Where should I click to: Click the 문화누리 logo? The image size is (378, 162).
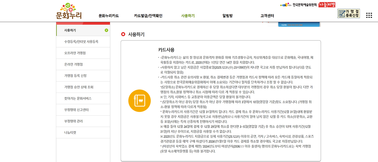tap(69, 11)
